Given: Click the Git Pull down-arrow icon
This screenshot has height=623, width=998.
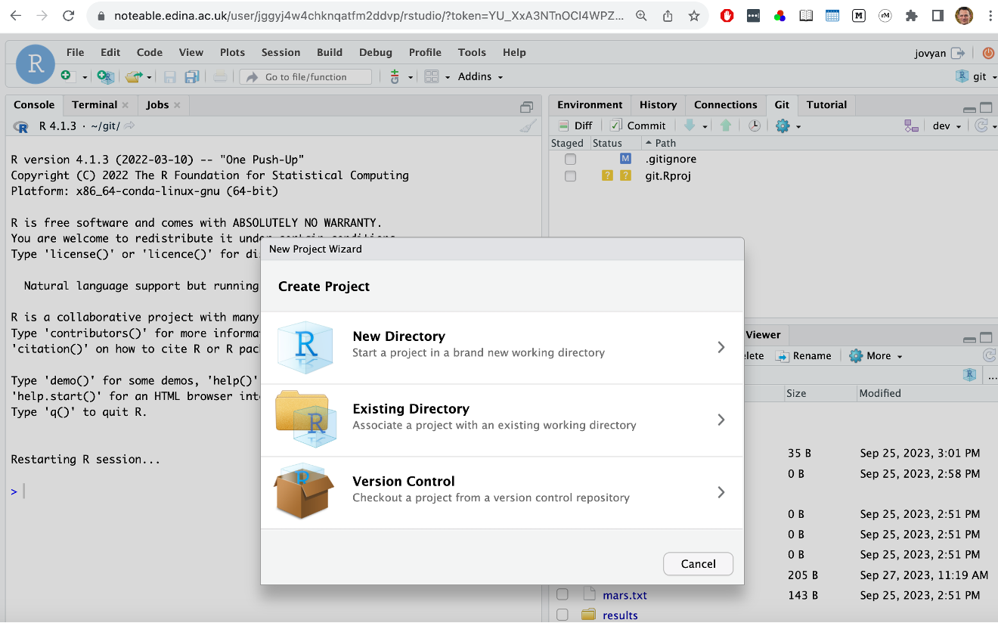Looking at the screenshot, I should [690, 126].
